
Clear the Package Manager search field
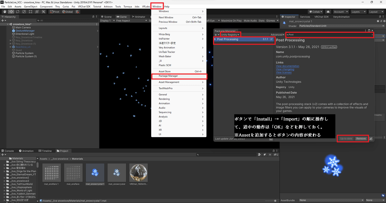pos(372,35)
